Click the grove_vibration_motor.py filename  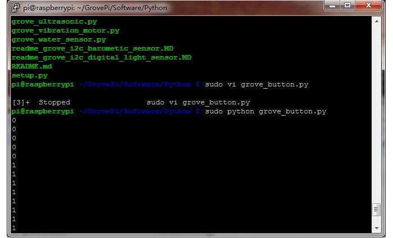pyautogui.click(x=65, y=30)
